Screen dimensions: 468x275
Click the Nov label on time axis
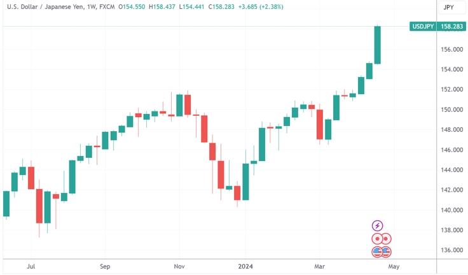click(x=179, y=266)
